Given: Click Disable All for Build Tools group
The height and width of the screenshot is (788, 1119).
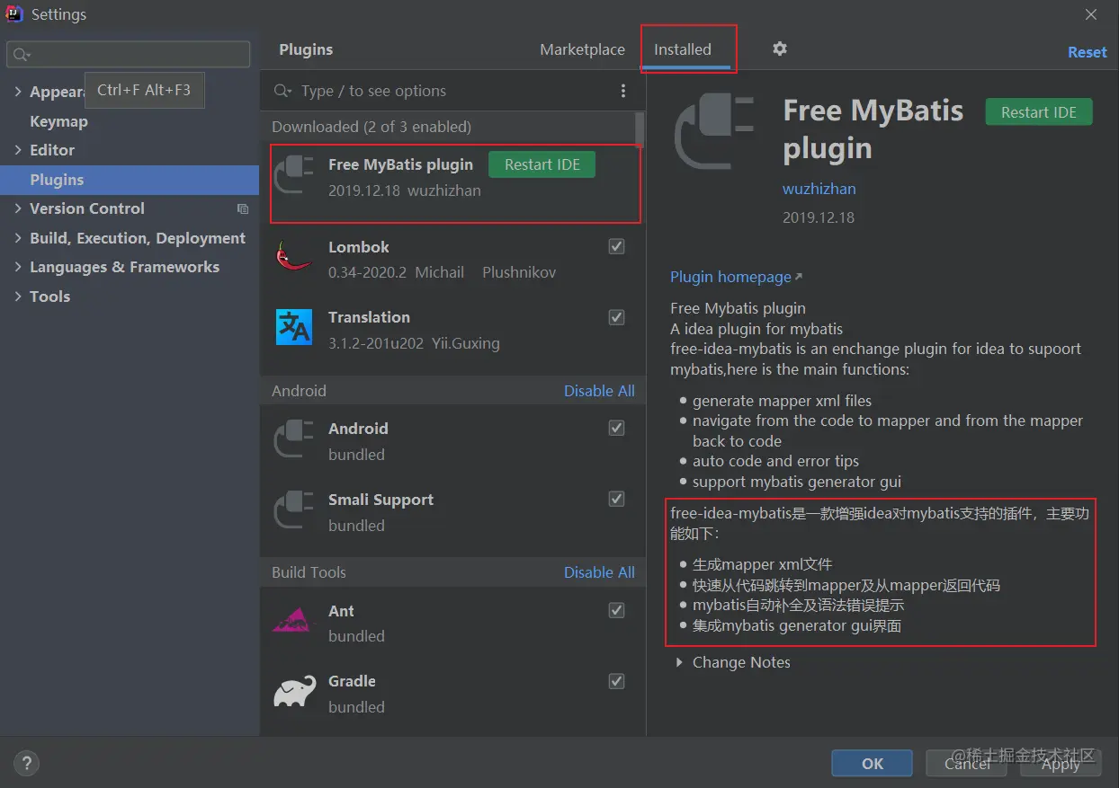Looking at the screenshot, I should [599, 572].
